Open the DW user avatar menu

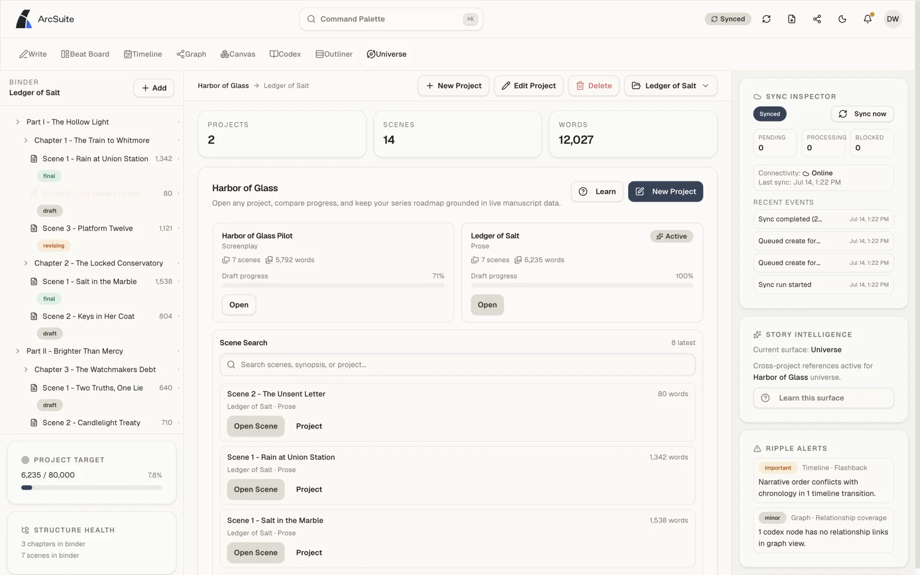click(892, 19)
